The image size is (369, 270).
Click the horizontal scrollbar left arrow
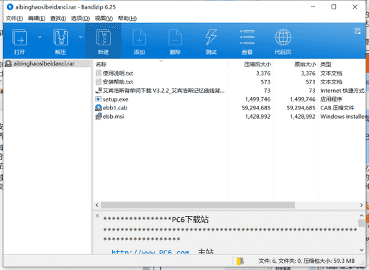click(x=97, y=205)
